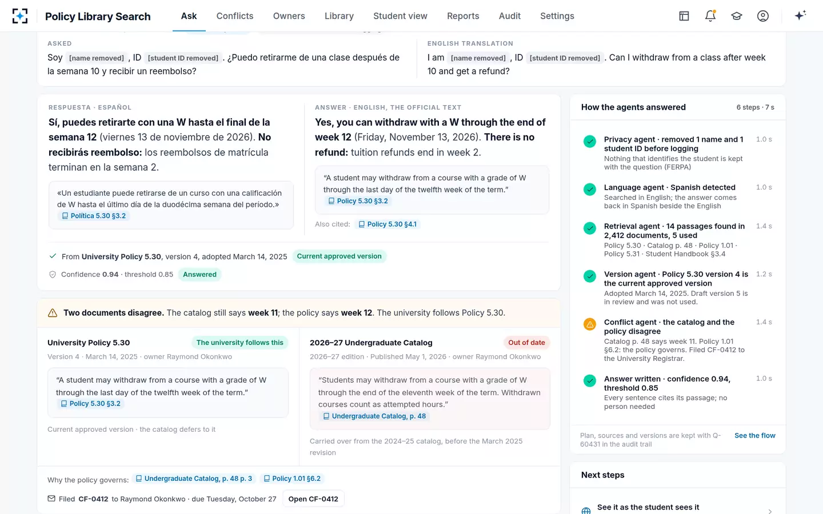Click the 'Current approved version' badge
Viewport: 823px width, 514px height.
[x=339, y=256]
